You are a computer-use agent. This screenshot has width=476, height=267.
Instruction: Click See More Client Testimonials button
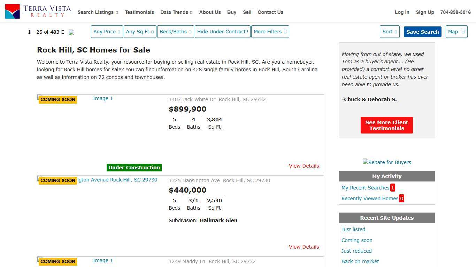(x=386, y=125)
